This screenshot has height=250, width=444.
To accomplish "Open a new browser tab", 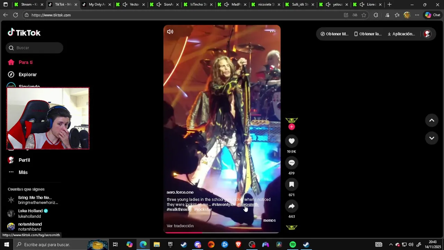I will 390,5.
